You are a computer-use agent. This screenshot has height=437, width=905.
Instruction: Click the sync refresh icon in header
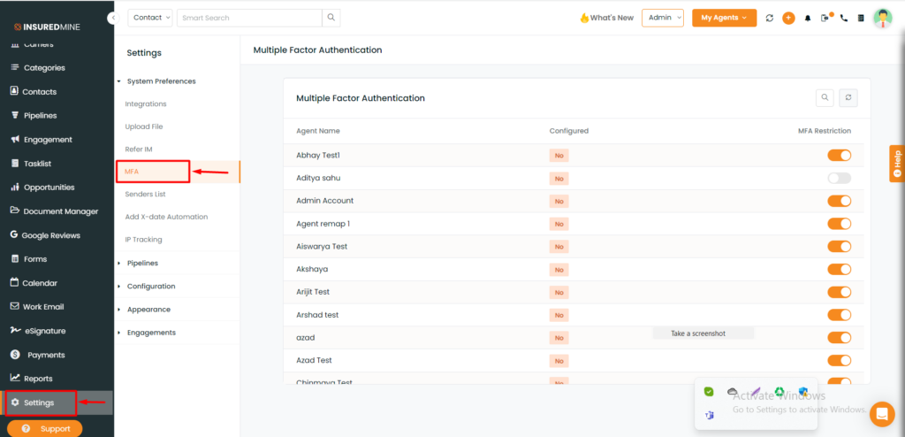pyautogui.click(x=770, y=18)
